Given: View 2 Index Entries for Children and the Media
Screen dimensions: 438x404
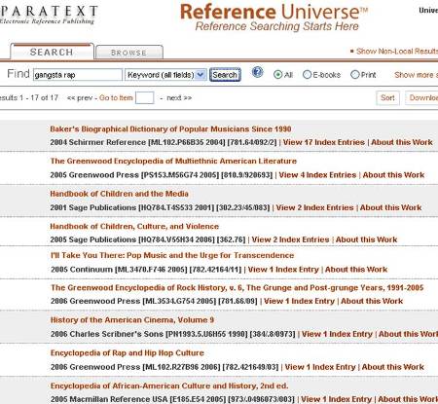Looking at the screenshot, I should [314, 207].
